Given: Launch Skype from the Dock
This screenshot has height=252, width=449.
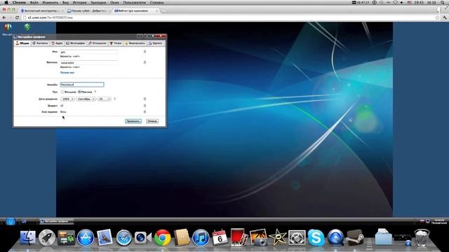Looking at the screenshot, I should (x=316, y=238).
